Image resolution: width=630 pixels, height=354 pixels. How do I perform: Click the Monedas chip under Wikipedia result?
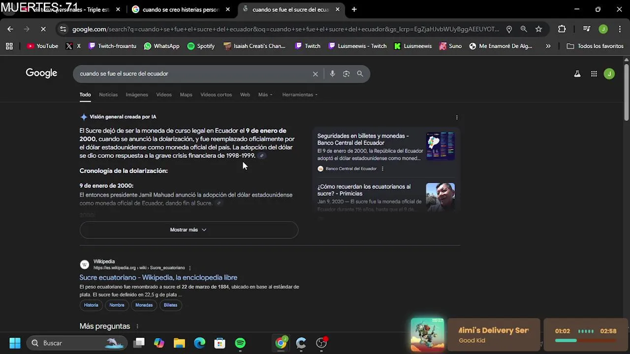(144, 305)
